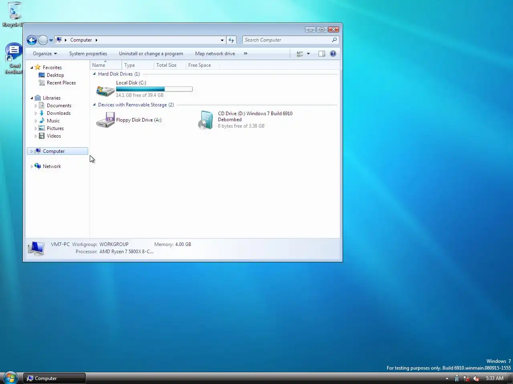Image resolution: width=513 pixels, height=384 pixels.
Task: Open the Documents library
Action: pos(59,106)
